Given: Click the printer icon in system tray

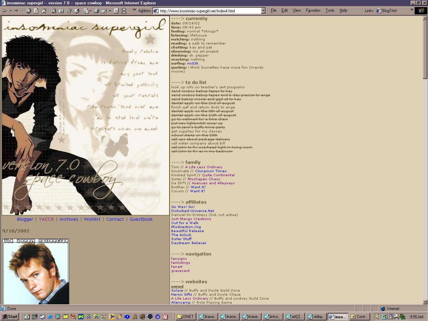Looking at the screenshot, I should pos(397,317).
